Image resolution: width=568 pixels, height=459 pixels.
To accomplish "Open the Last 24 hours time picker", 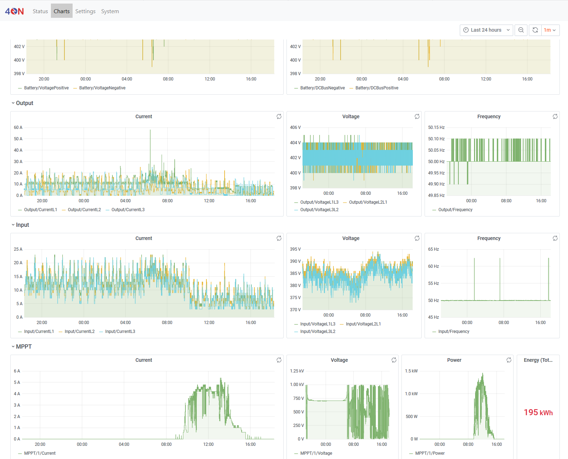I will click(486, 30).
